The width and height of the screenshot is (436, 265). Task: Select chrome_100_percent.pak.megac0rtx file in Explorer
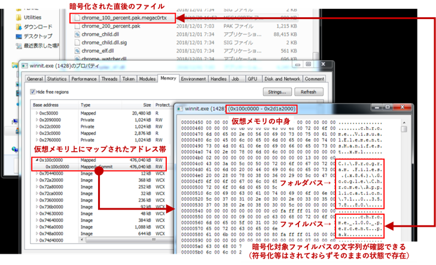click(x=124, y=18)
